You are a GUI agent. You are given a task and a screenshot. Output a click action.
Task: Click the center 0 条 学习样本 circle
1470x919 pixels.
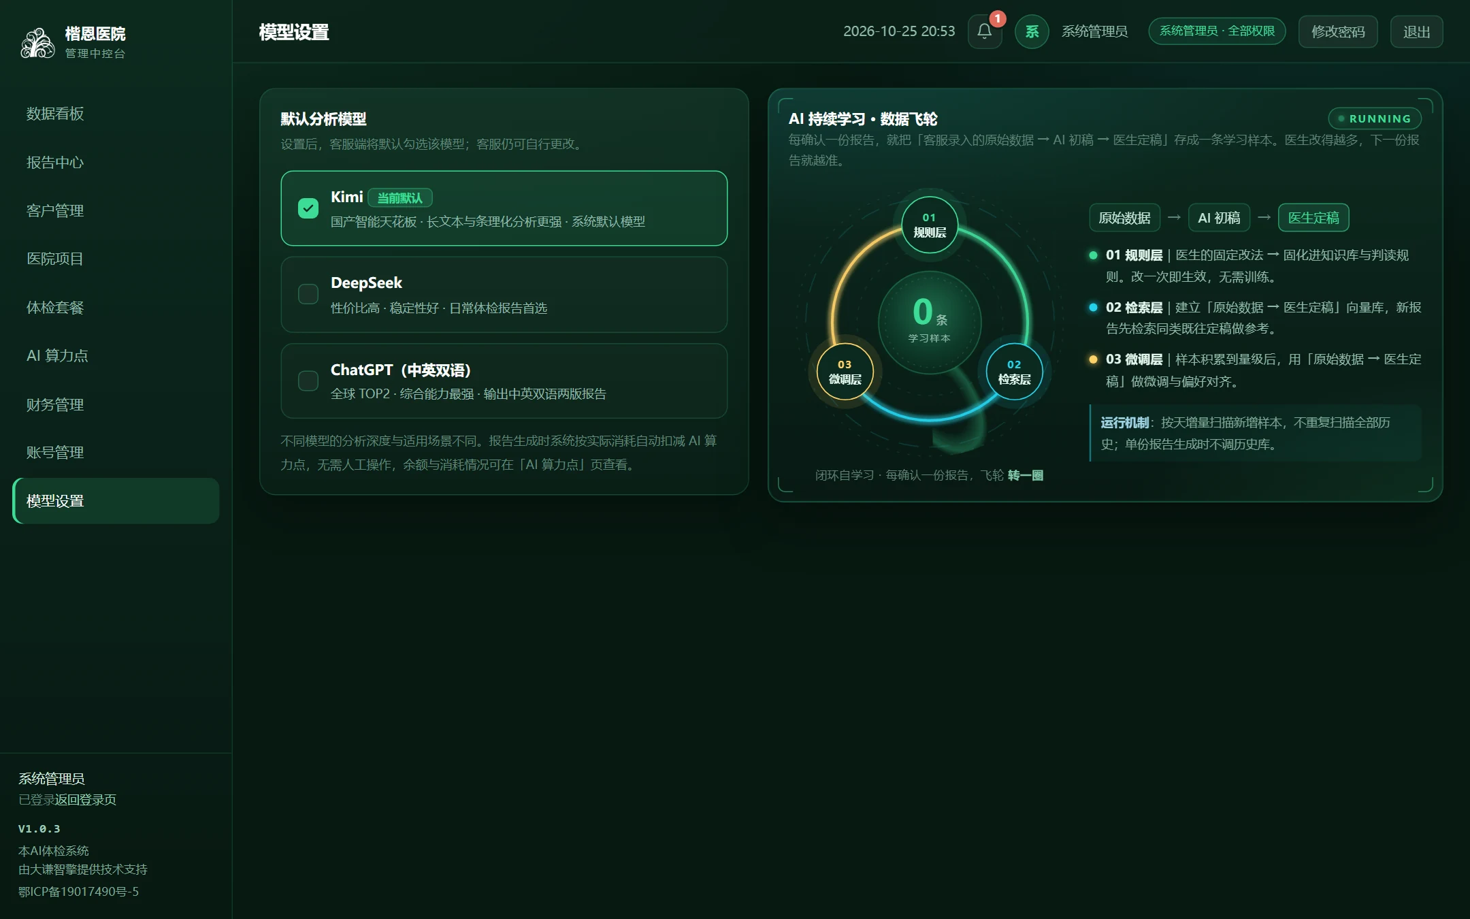[x=930, y=322]
